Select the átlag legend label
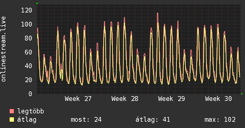Viewport: 245px width, 128px height. pos(27,120)
